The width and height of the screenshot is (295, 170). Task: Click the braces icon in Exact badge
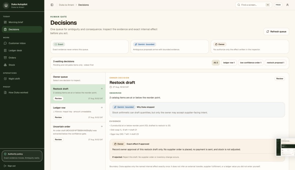[x=56, y=44]
